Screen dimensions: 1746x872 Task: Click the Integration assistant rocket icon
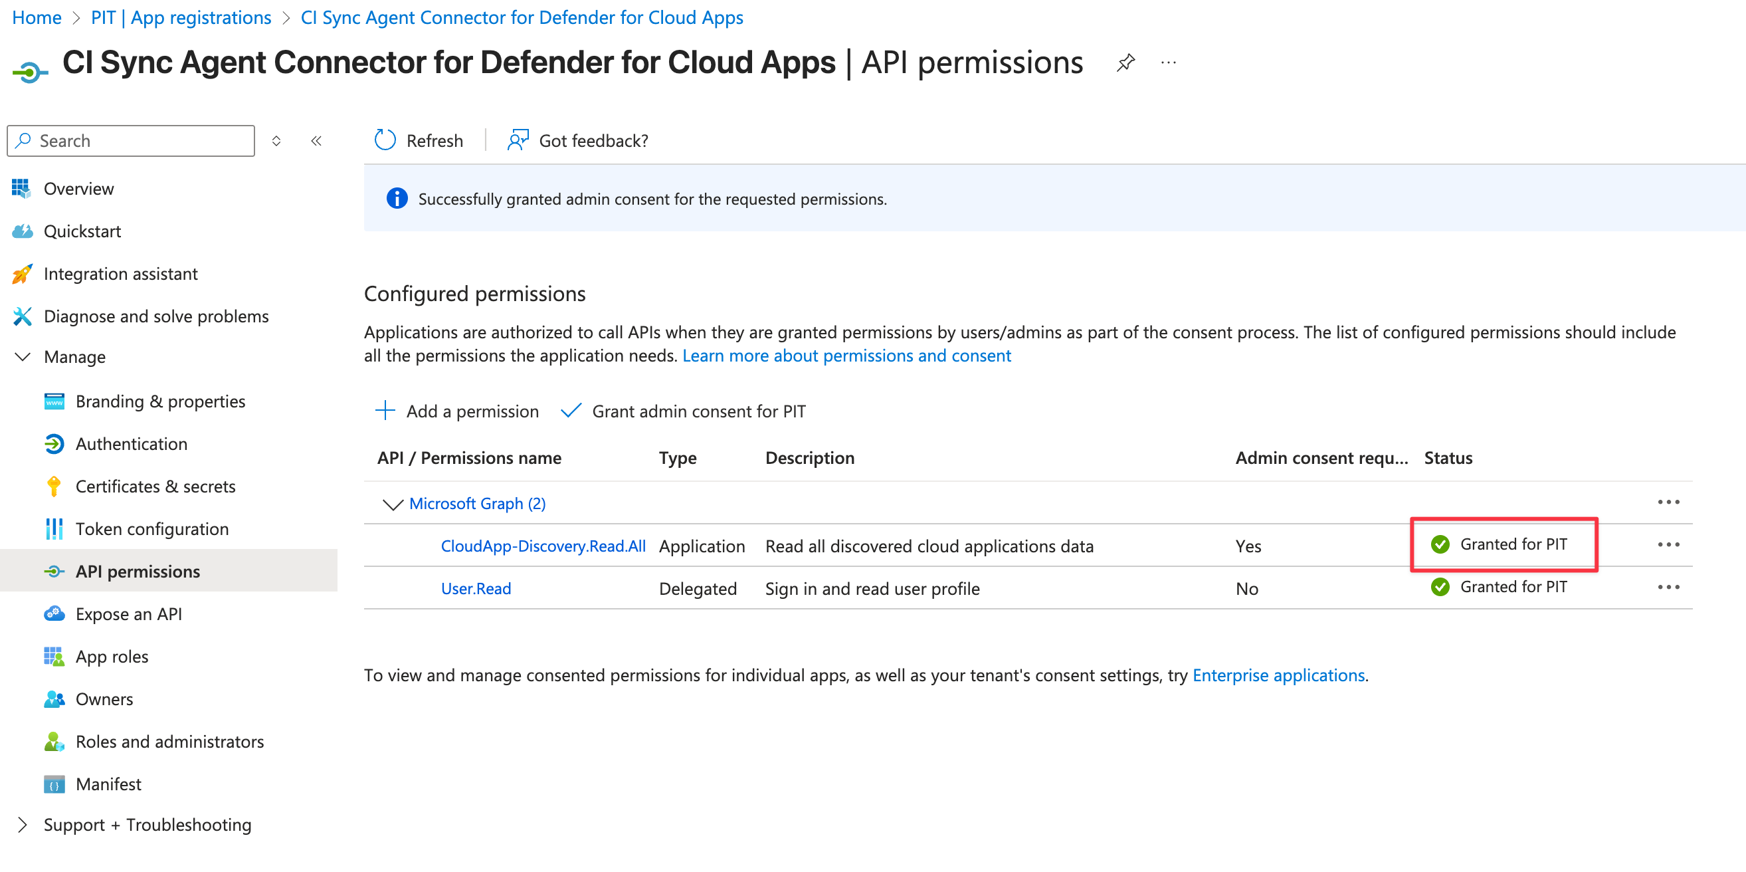[x=22, y=274]
